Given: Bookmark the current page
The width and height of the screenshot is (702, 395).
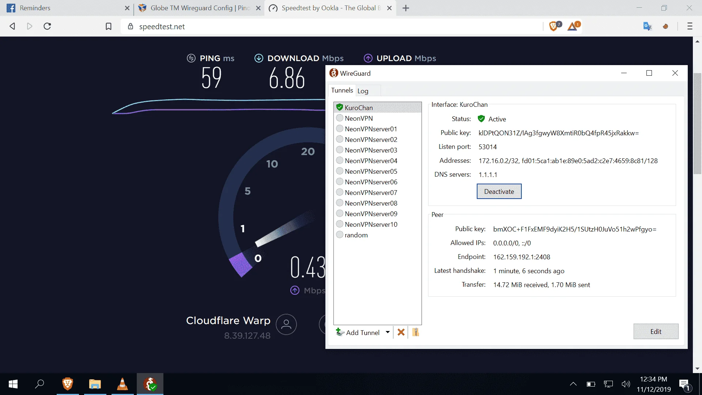Looking at the screenshot, I should 109,26.
